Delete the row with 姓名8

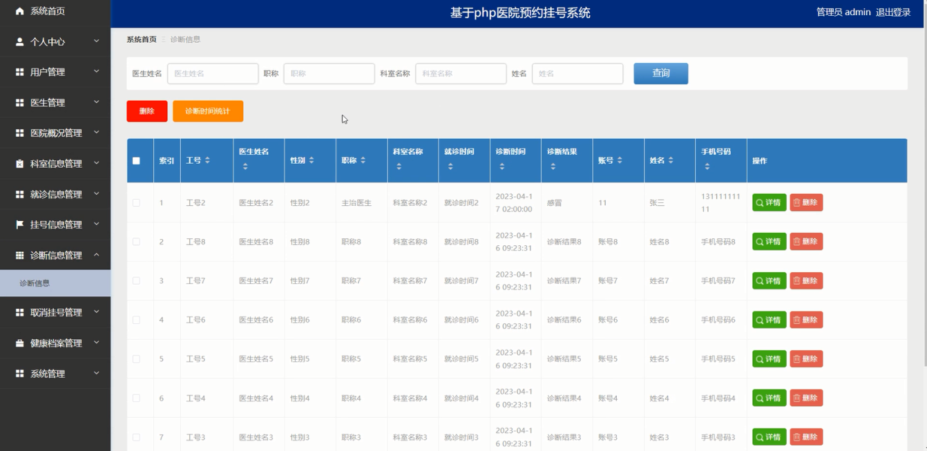[806, 242]
